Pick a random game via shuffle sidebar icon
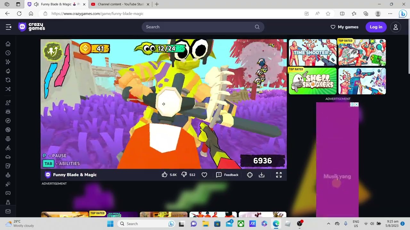The image size is (410, 230). pos(8,89)
